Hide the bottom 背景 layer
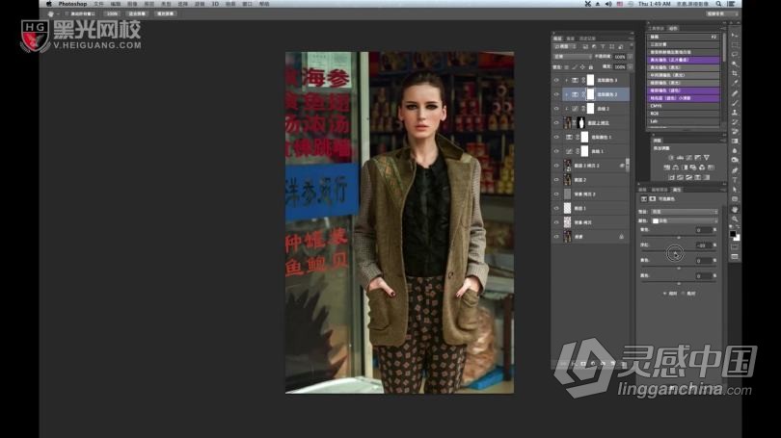The width and height of the screenshot is (781, 438). click(556, 237)
